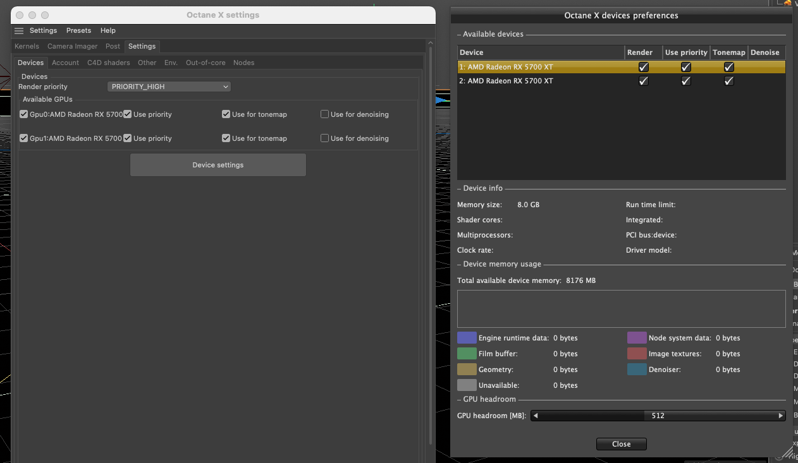798x463 pixels.
Task: Toggle Render checkbox for device 2
Action: [x=643, y=81]
